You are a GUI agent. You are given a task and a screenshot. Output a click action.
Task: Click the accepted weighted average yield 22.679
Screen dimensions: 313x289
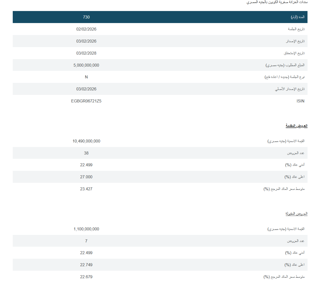pyautogui.click(x=86, y=277)
